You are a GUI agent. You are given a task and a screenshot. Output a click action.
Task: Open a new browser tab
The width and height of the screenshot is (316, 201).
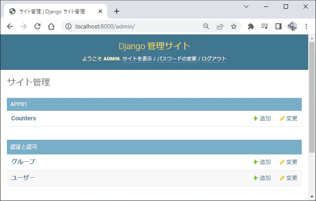[117, 11]
